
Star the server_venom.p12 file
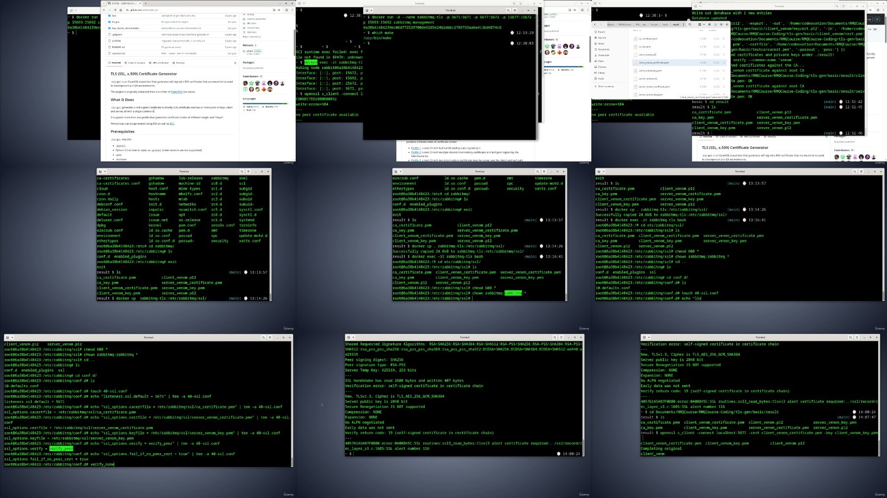point(724,79)
